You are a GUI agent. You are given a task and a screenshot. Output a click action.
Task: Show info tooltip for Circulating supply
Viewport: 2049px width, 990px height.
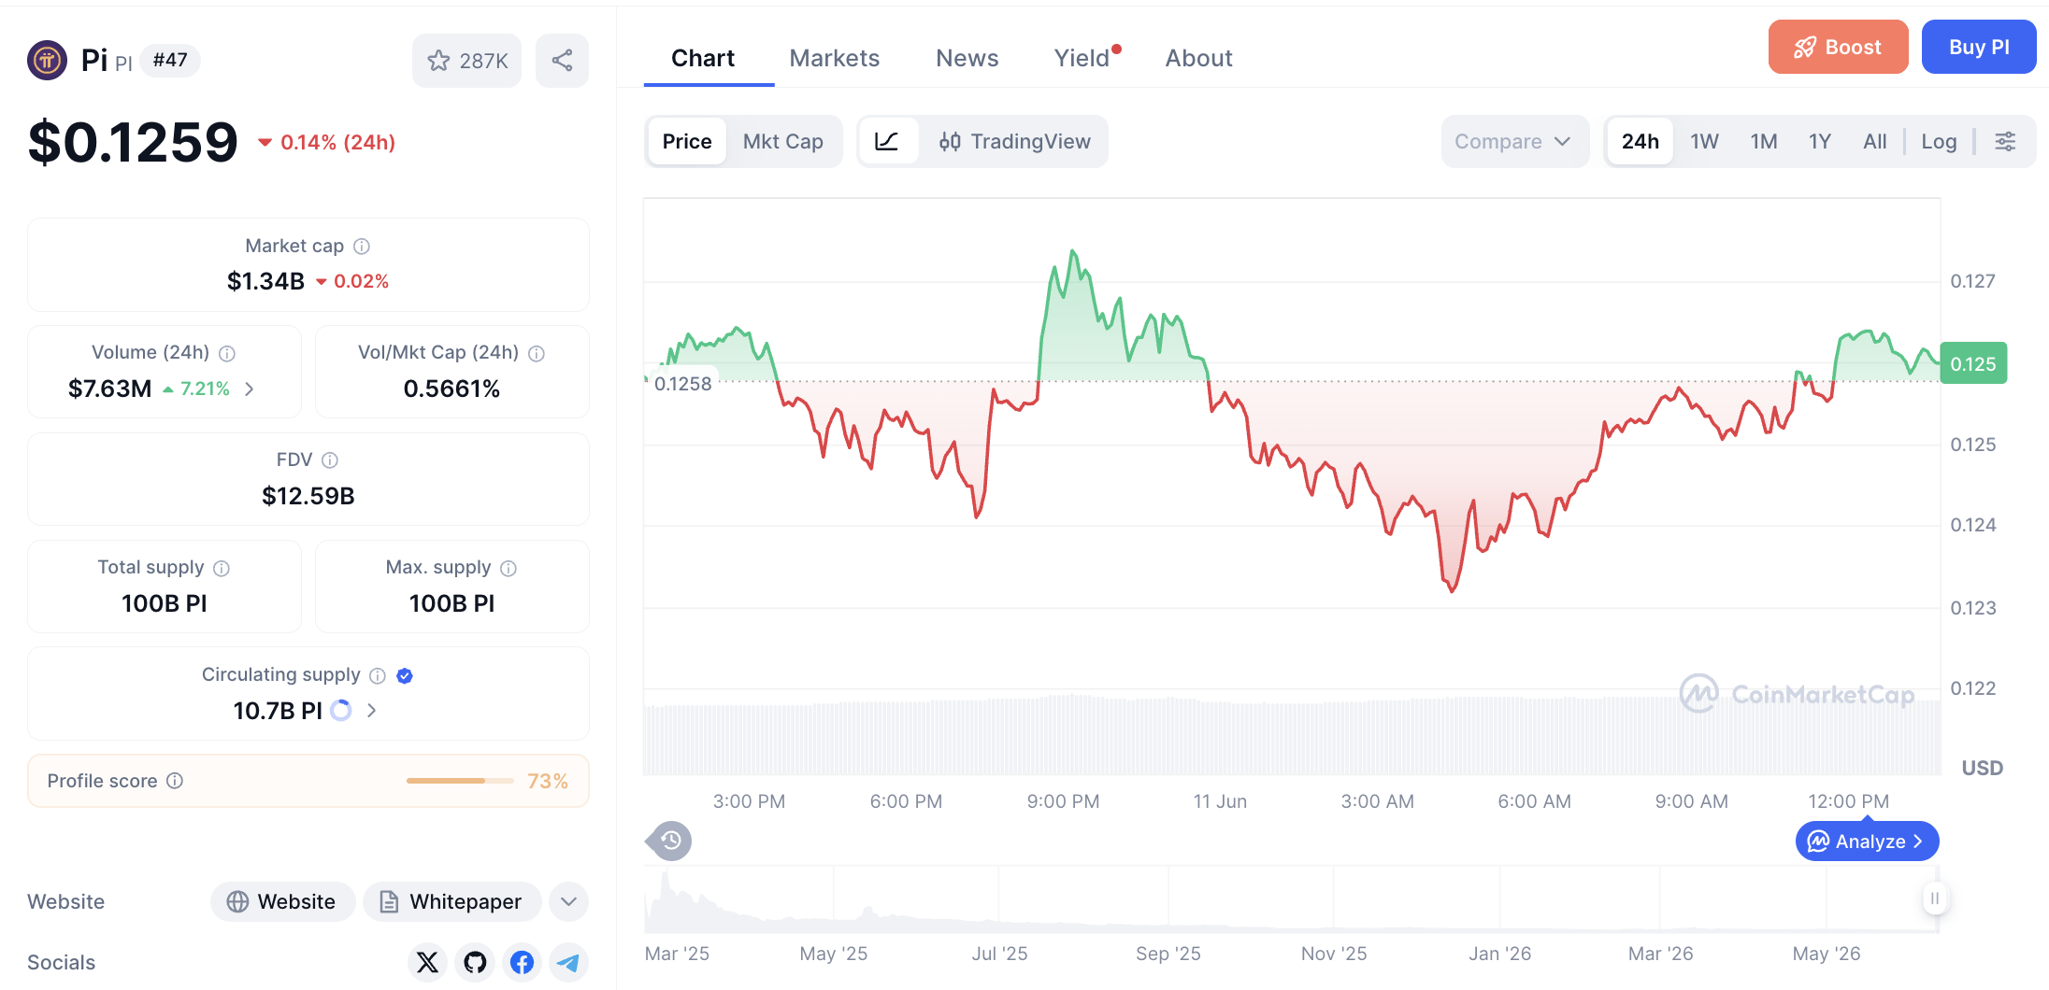[x=378, y=675]
